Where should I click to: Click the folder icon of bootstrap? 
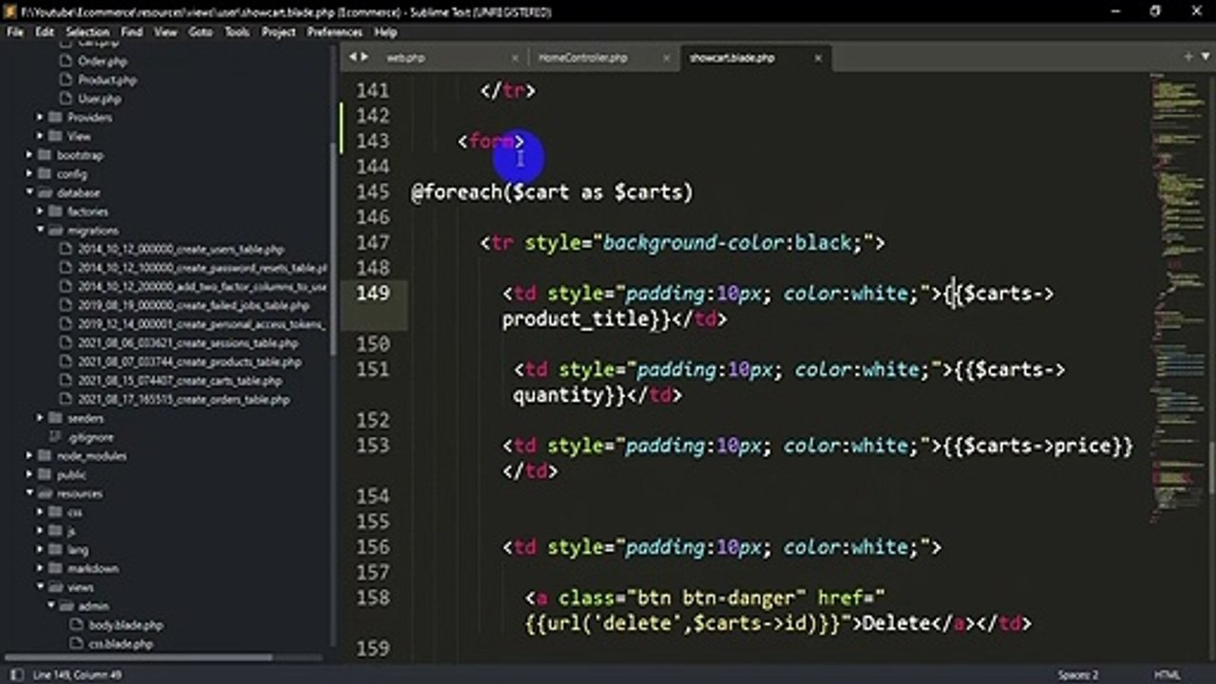pyautogui.click(x=45, y=155)
